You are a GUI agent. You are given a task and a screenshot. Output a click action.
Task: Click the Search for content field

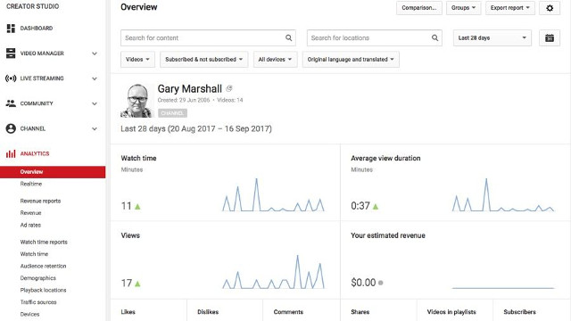point(208,37)
